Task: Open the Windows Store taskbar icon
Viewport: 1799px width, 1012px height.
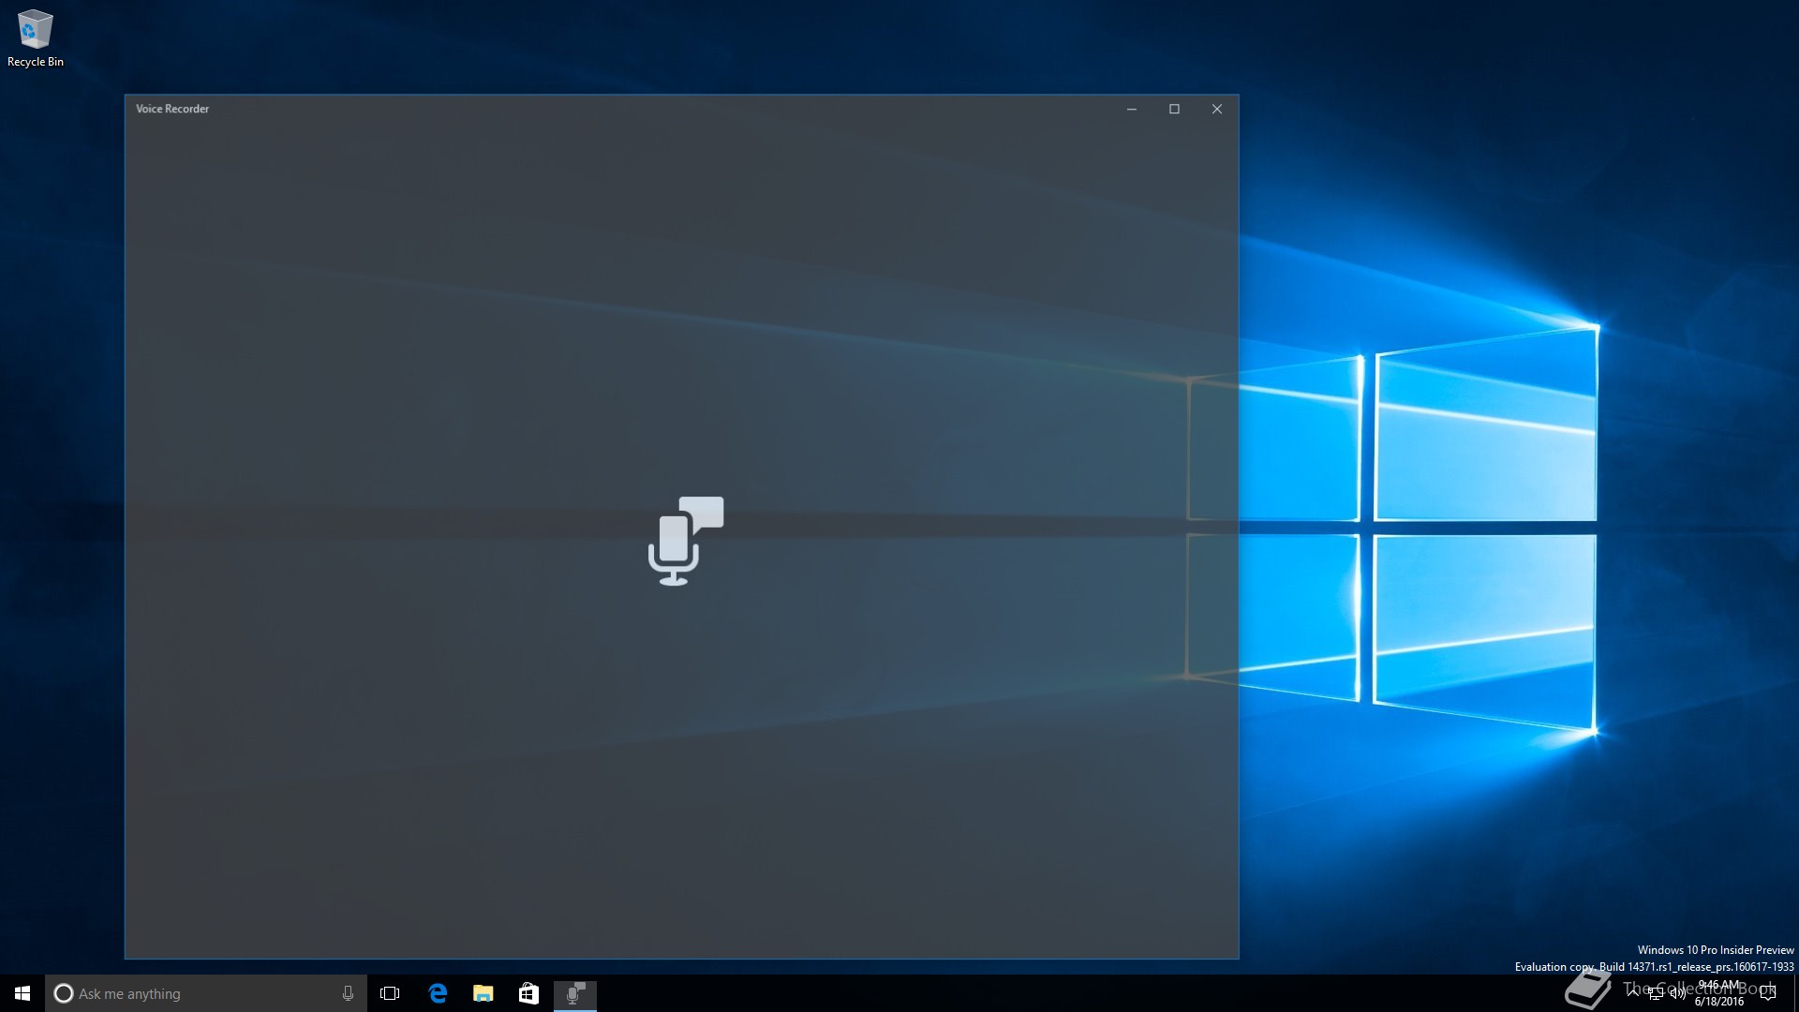Action: point(528,993)
